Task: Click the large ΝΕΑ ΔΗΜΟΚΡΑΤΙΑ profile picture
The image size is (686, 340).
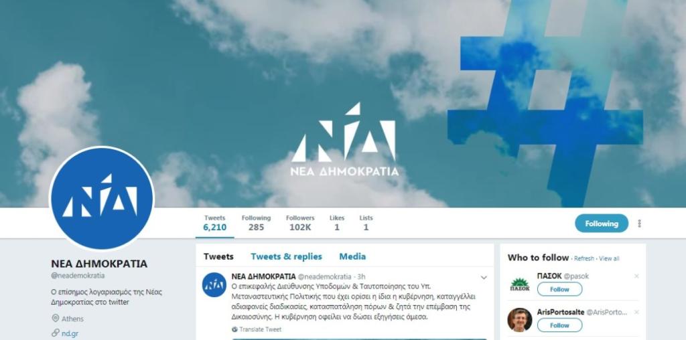Action: (102, 198)
